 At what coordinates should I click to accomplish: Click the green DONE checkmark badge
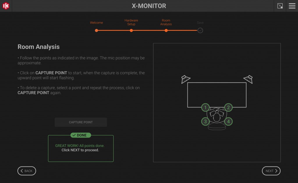[81, 135]
